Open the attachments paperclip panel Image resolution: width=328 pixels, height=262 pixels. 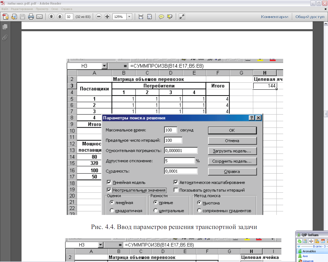(x=5, y=38)
